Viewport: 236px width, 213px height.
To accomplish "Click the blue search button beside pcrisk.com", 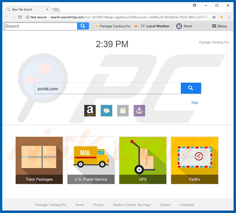I will click(x=191, y=88).
